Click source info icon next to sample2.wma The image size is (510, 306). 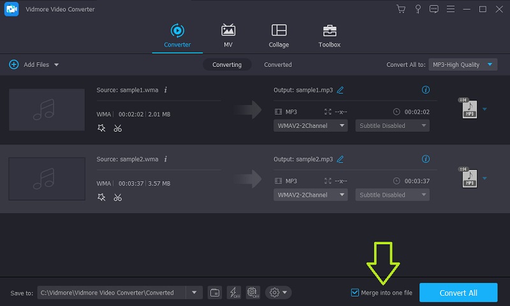point(166,159)
